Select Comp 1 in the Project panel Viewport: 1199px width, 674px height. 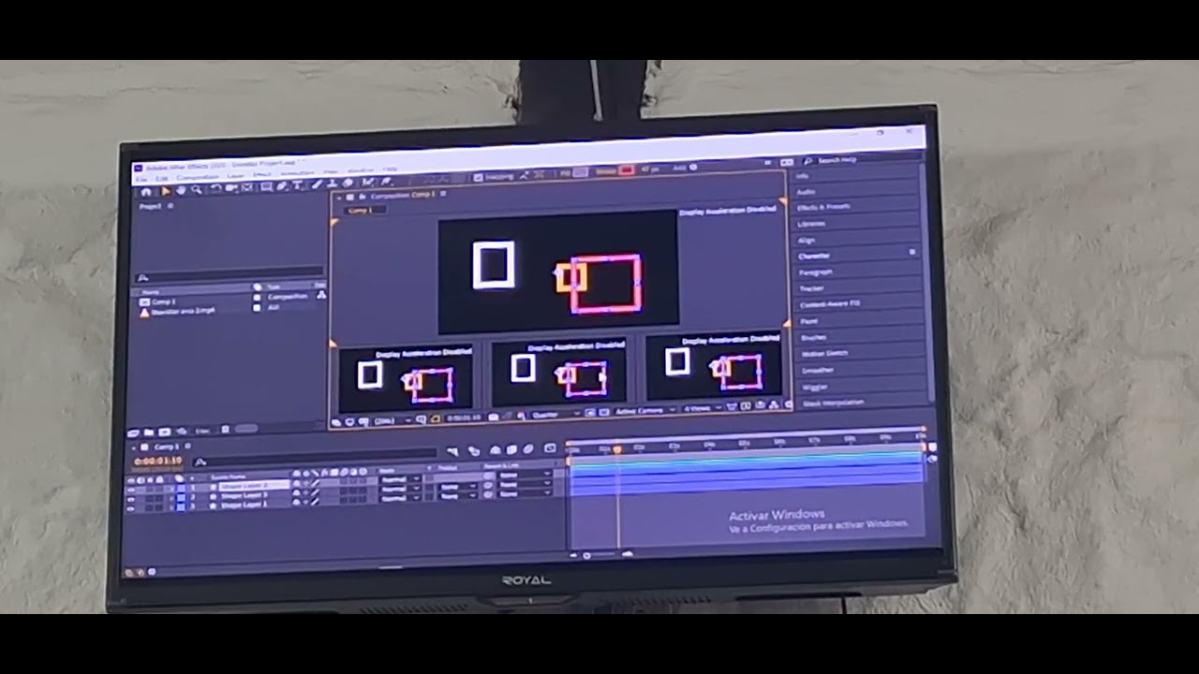pos(164,302)
